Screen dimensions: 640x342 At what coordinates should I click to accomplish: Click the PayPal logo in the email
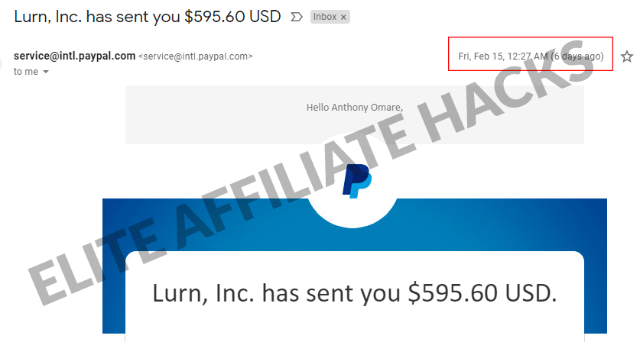(x=357, y=181)
